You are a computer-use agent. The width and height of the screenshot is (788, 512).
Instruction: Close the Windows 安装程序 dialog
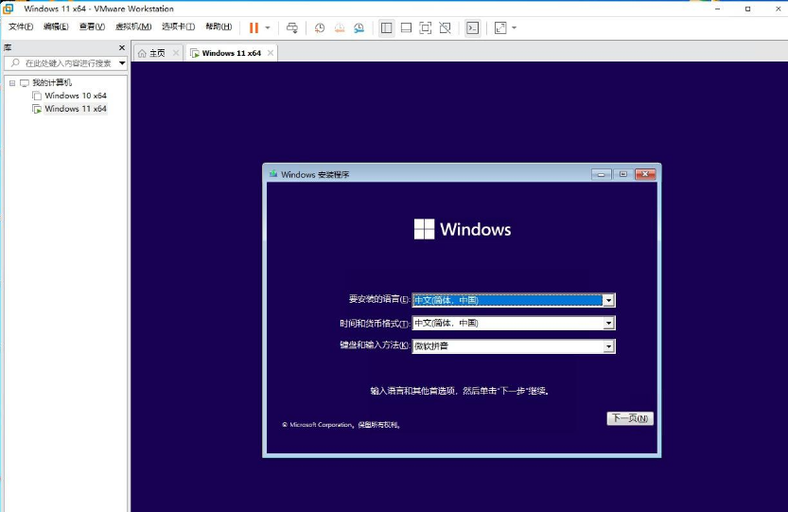click(x=645, y=174)
